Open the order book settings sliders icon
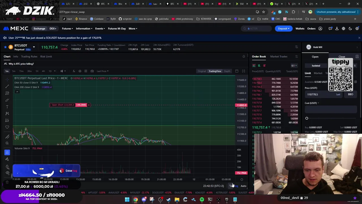This screenshot has height=204, width=362. [296, 56]
